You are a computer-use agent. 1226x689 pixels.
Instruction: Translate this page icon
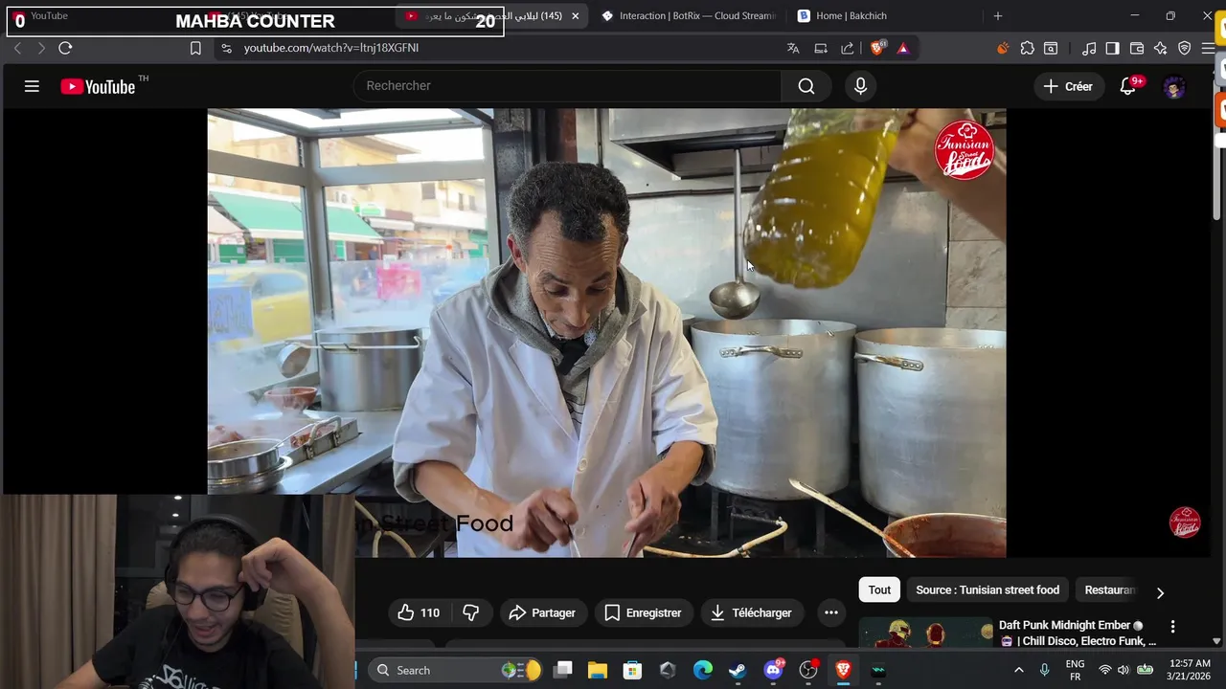[x=793, y=48]
